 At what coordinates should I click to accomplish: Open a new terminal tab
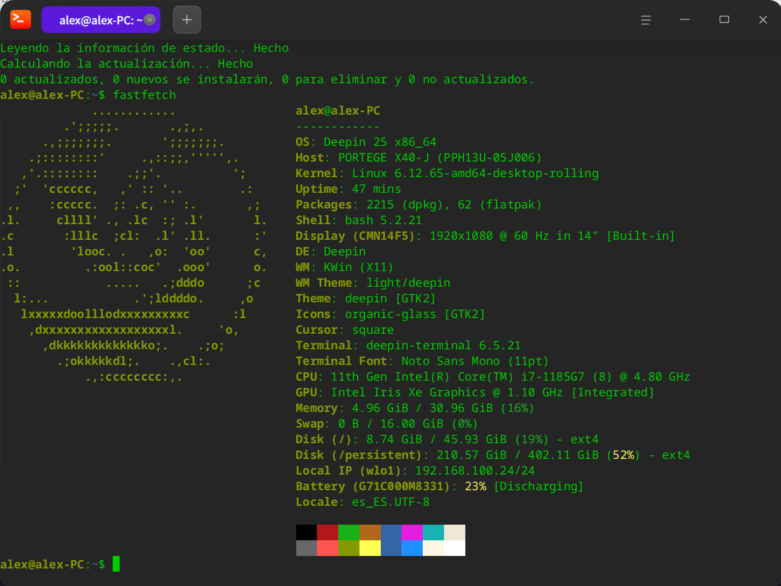coord(187,19)
